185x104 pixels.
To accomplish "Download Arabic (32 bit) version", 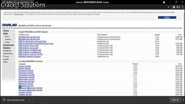I will pyautogui.click(x=25, y=66).
